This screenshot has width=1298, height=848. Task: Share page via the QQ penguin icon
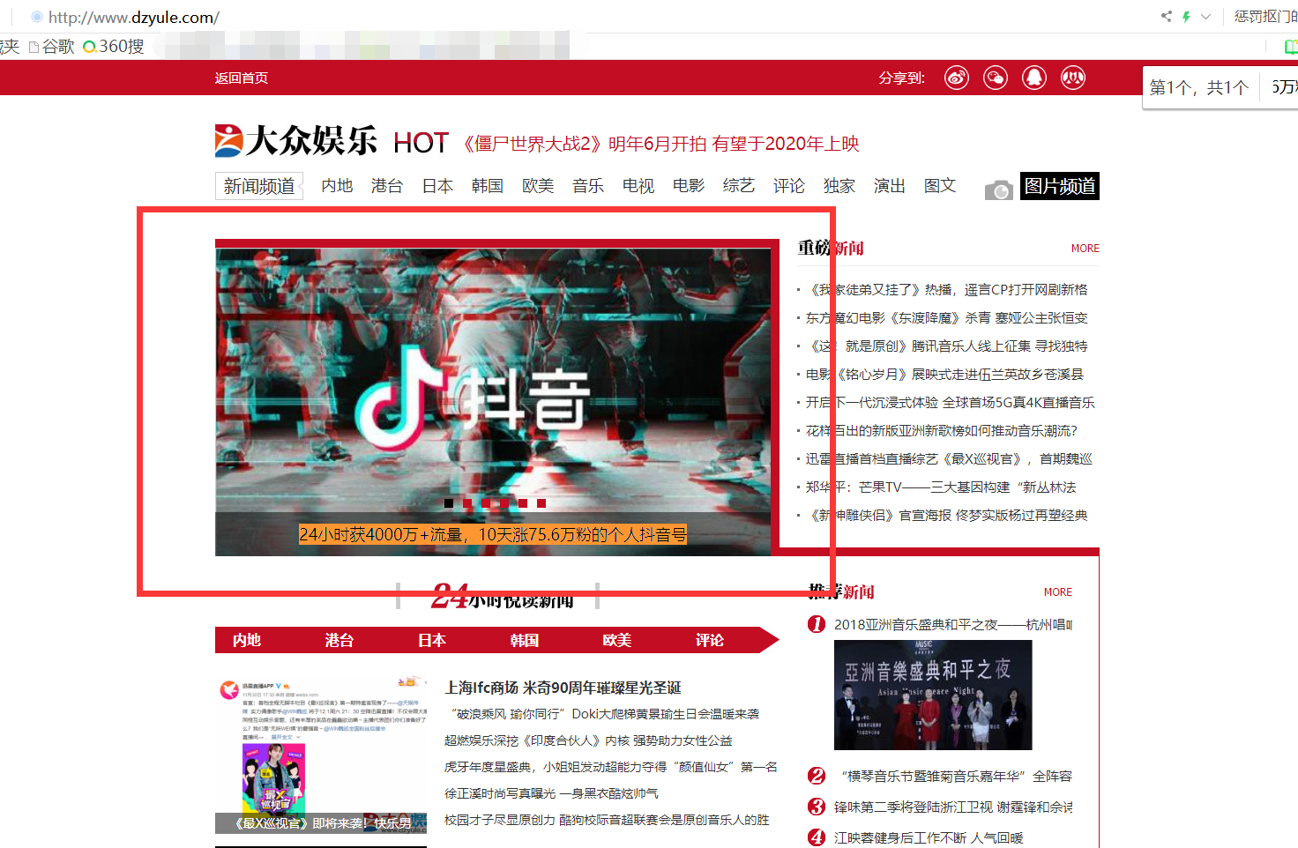[x=1034, y=78]
